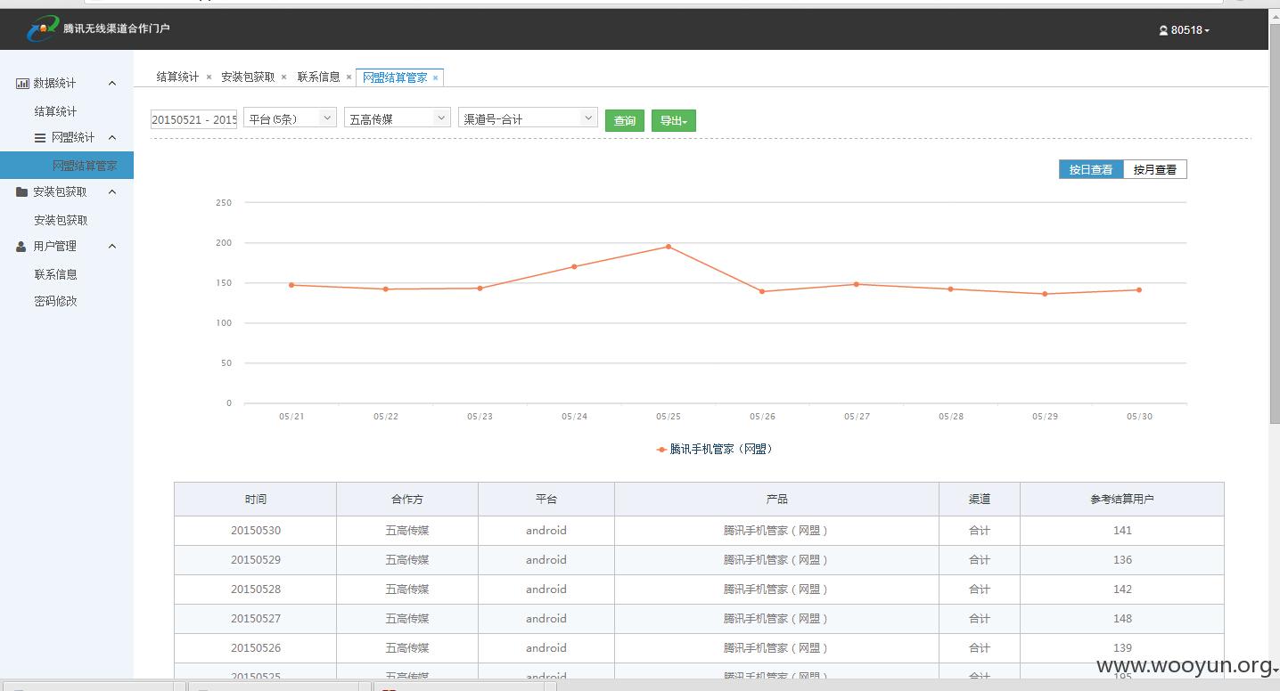The width and height of the screenshot is (1280, 691).
Task: Click the 20150527 date cell
Action: tap(256, 619)
